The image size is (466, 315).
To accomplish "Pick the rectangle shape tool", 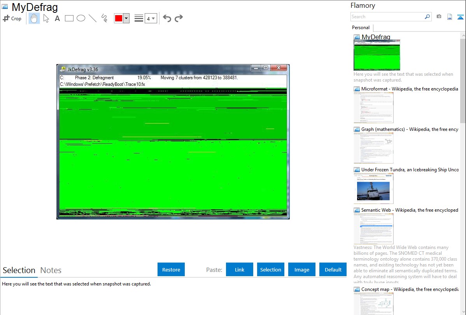I will (69, 18).
